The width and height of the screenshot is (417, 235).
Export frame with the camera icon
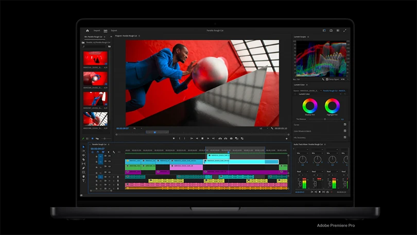(x=231, y=139)
